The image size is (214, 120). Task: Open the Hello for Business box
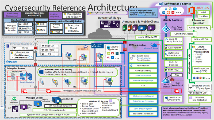[173, 63]
